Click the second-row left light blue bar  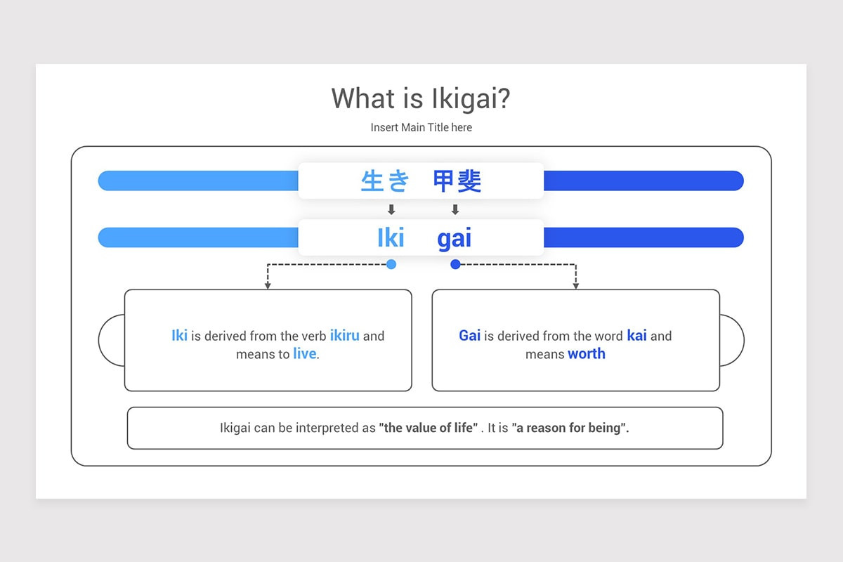coord(198,237)
